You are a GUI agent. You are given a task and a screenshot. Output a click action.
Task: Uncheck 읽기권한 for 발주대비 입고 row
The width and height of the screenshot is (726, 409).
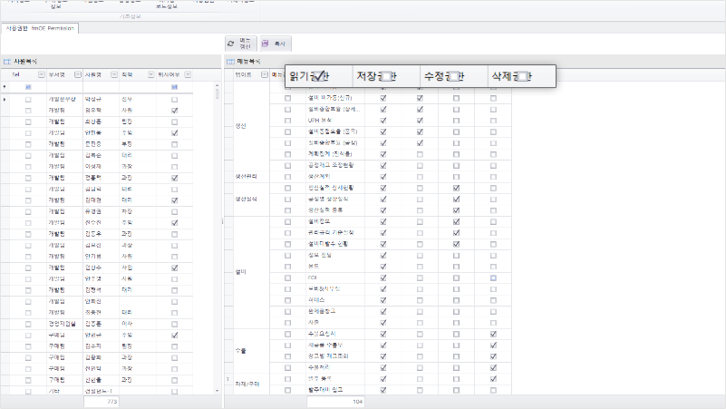point(383,391)
